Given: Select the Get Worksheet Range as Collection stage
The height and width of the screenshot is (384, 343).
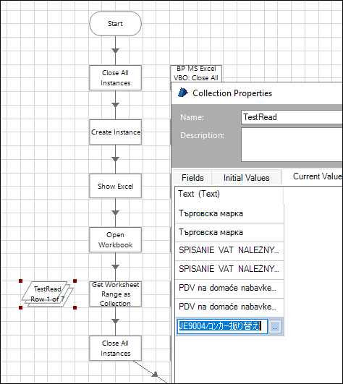Looking at the screenshot, I should pyautogui.click(x=115, y=294).
